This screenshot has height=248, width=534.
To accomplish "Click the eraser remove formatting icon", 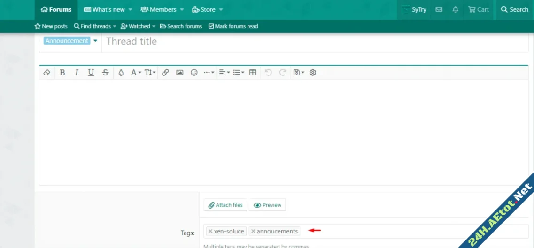I will tap(47, 73).
